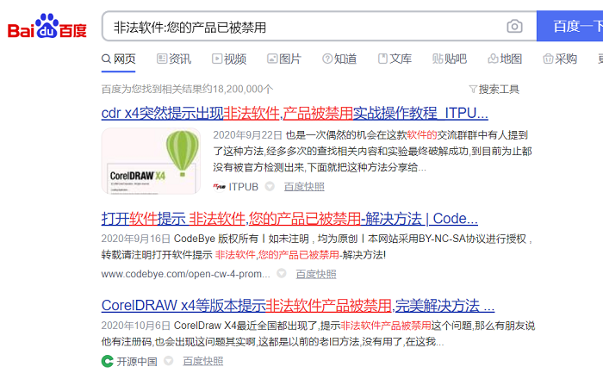The width and height of the screenshot is (603, 373).
Task: Click the shield icon next to ITPUB
Action: [x=270, y=186]
